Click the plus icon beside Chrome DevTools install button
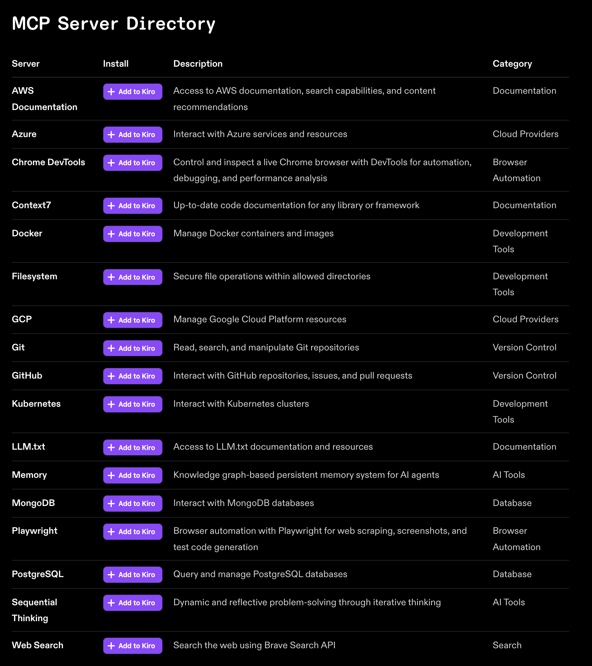592x666 pixels. (x=112, y=163)
